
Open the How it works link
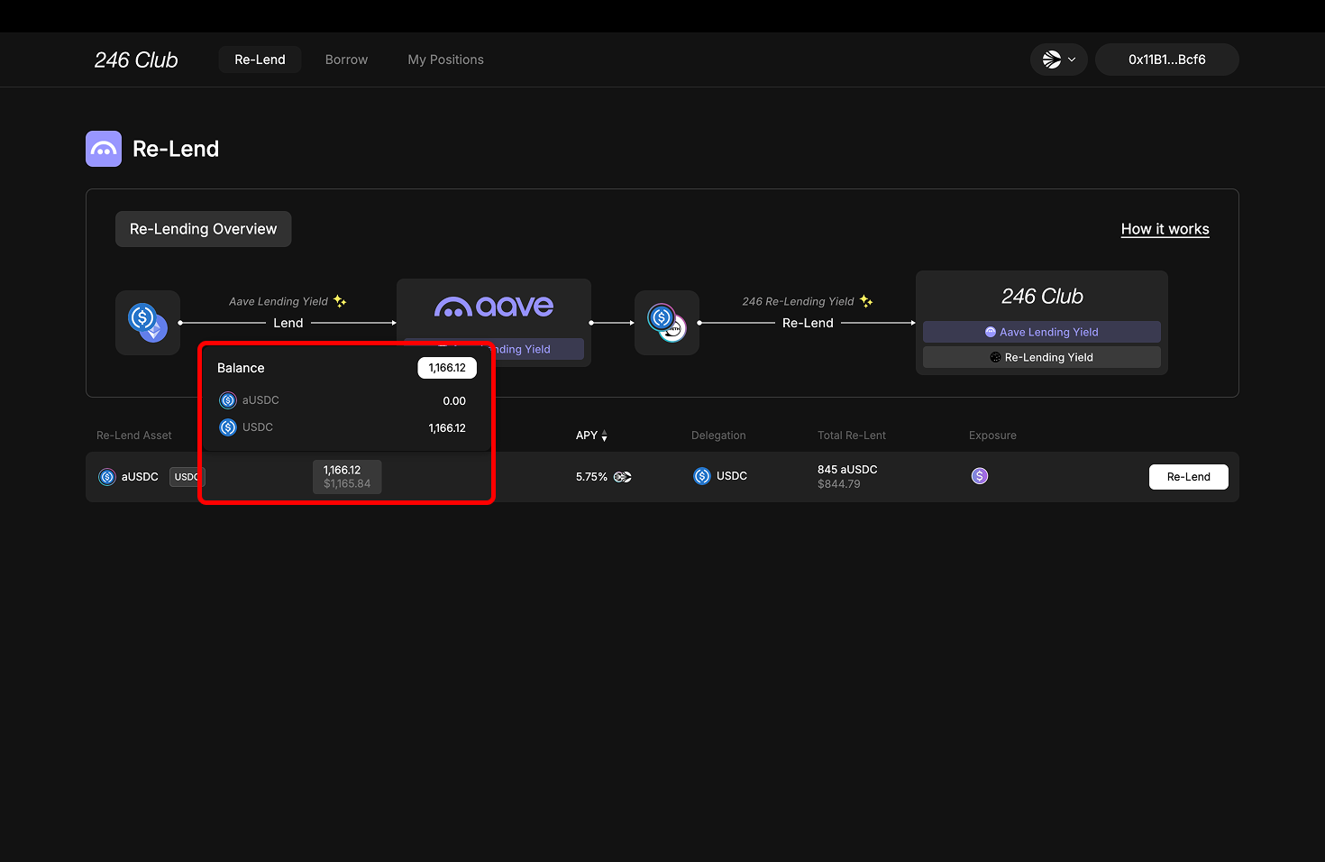(1165, 229)
